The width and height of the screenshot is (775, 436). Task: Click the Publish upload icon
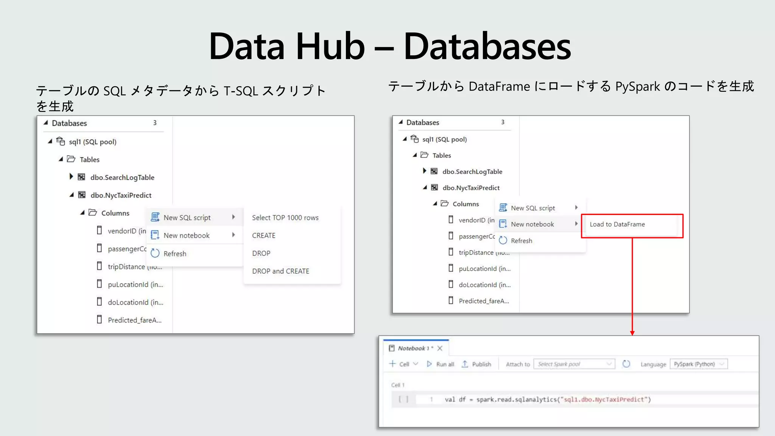[465, 364]
